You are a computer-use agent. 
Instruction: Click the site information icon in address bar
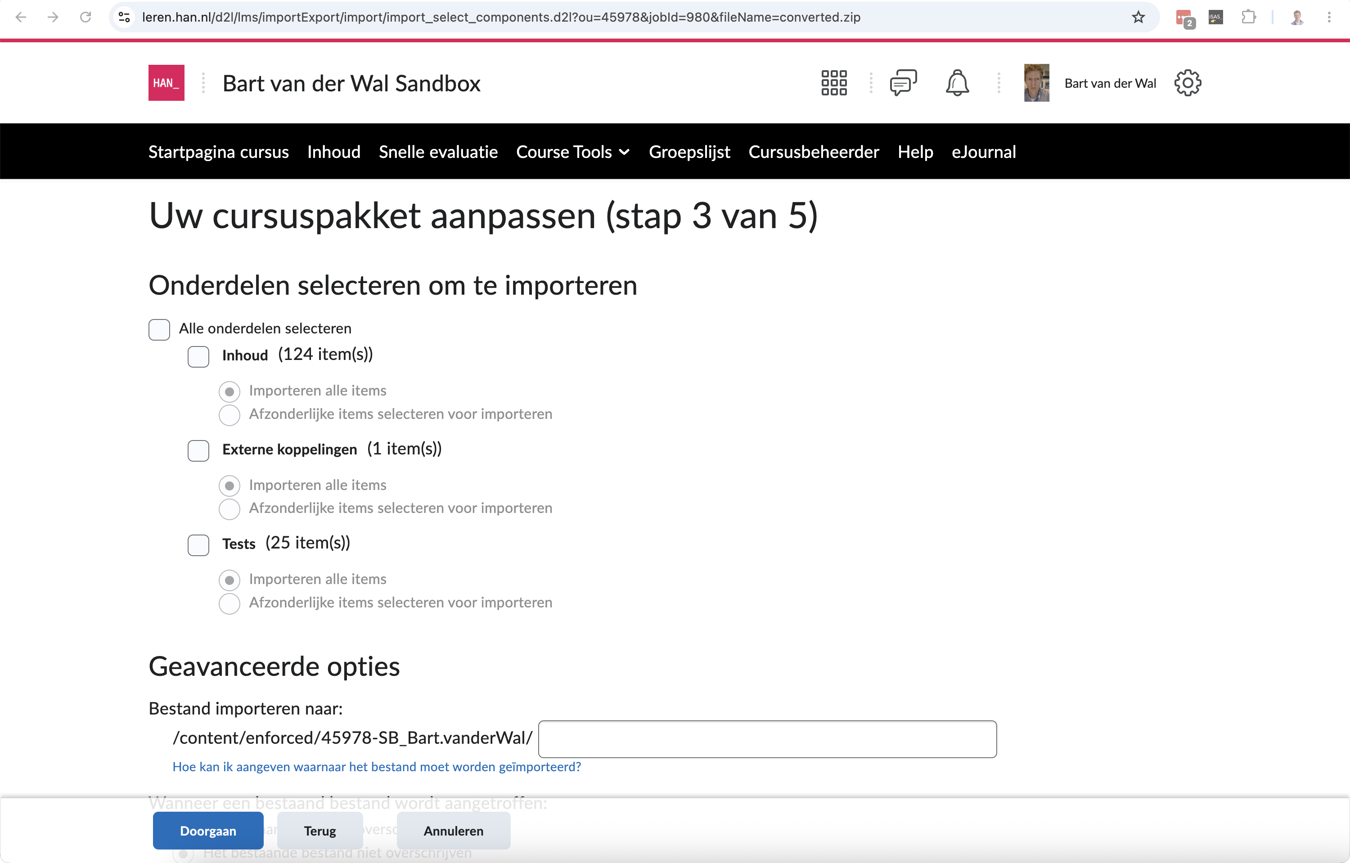[x=125, y=18]
